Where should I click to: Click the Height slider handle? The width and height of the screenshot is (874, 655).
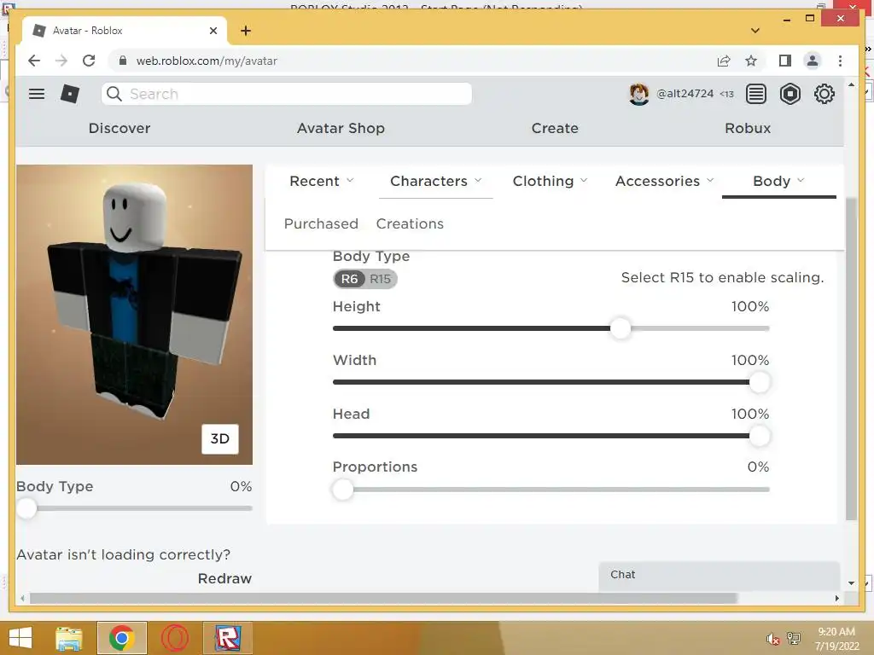(621, 328)
